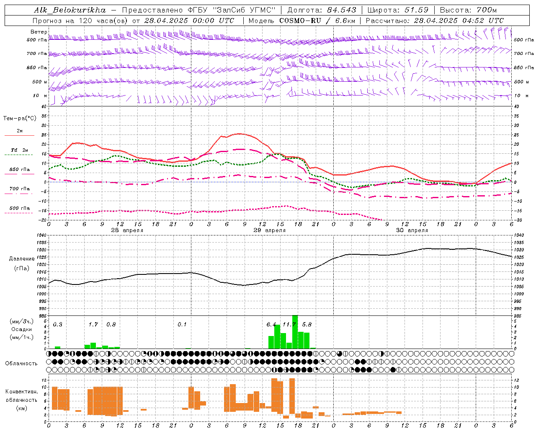This screenshot has height=429, width=536.
Task: Click the tallest green precipitation bar
Action: (295, 332)
